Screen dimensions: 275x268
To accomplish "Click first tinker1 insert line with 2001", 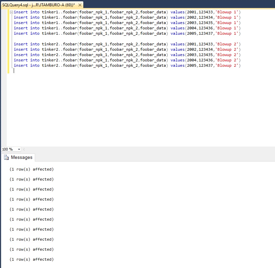I will pos(127,12).
